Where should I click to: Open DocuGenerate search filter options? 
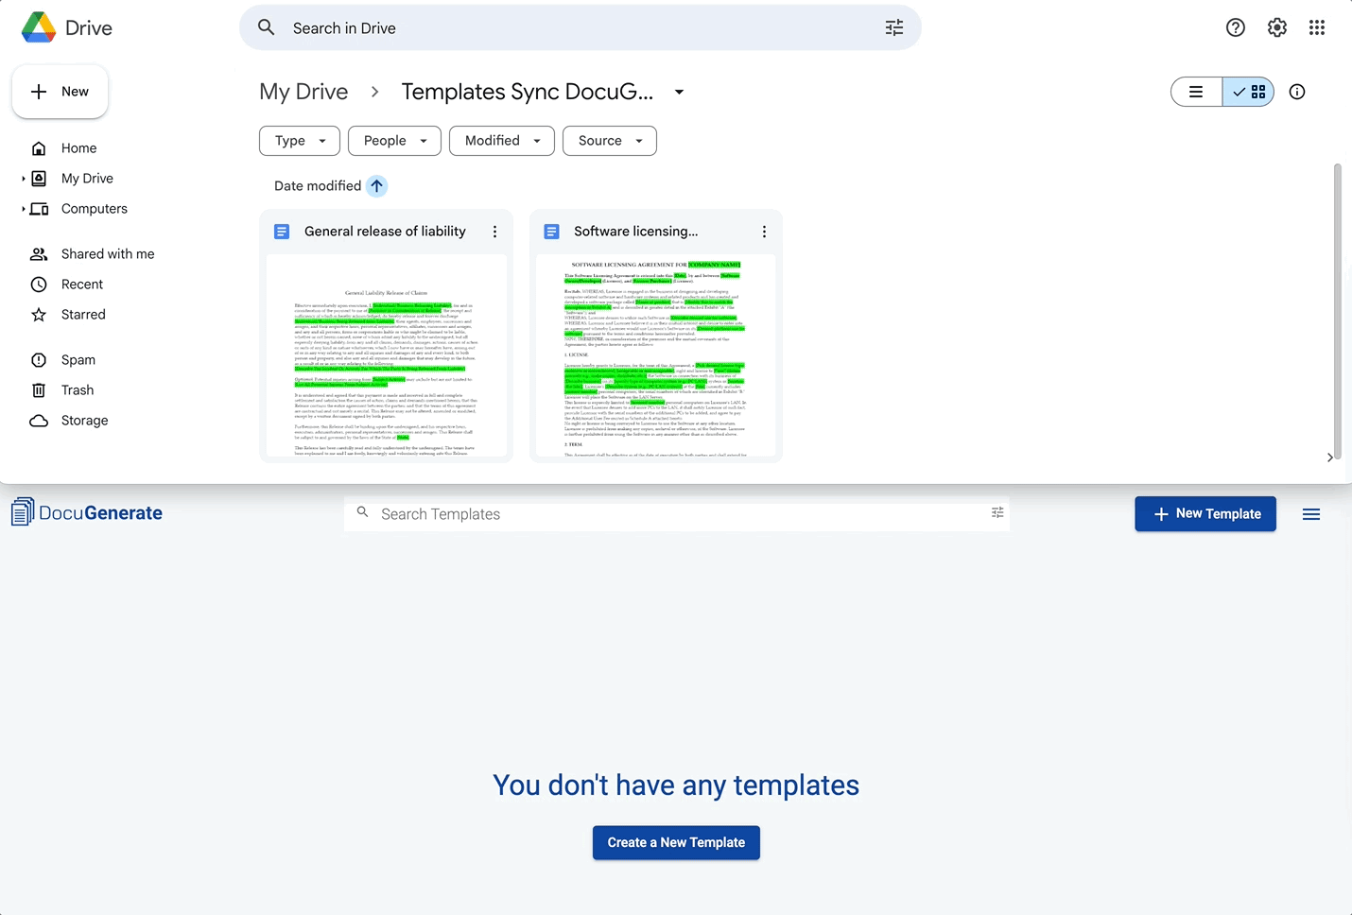tap(997, 512)
